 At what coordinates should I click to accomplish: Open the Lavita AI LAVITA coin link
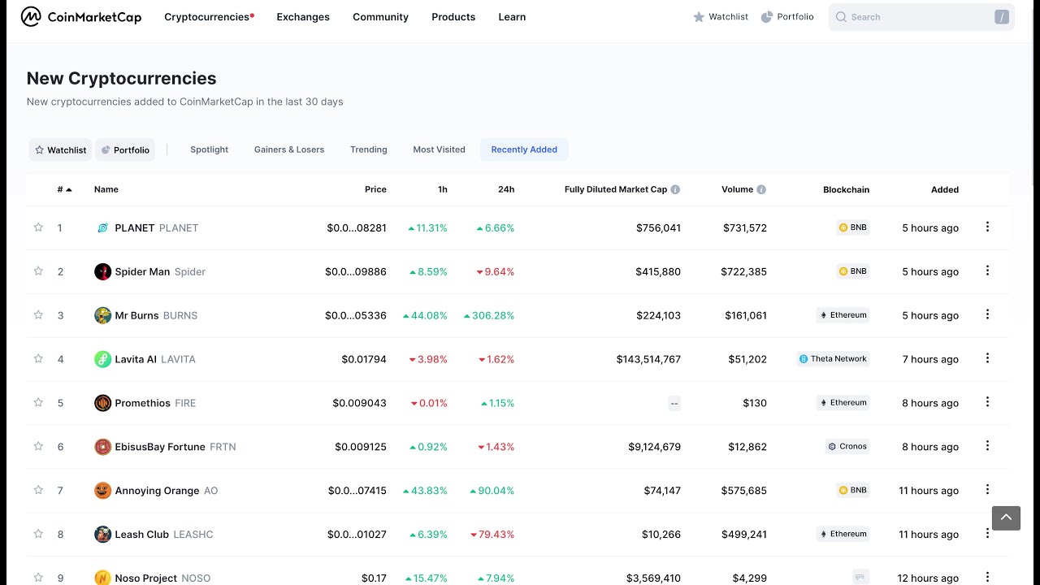(155, 359)
